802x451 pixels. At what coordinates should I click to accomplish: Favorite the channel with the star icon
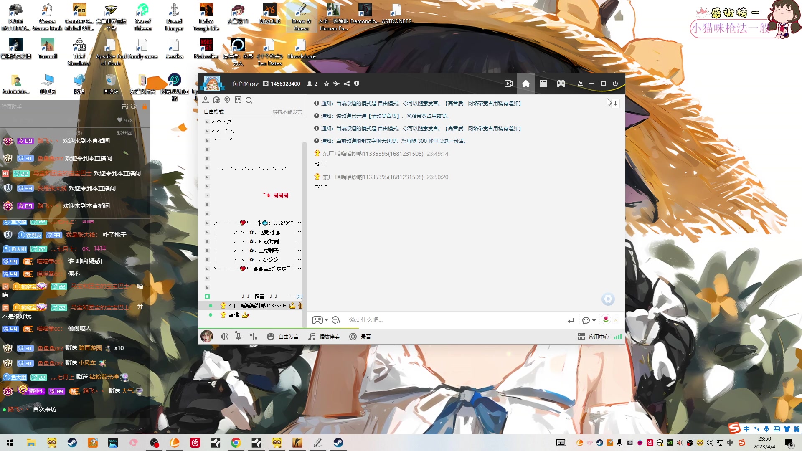pos(327,84)
